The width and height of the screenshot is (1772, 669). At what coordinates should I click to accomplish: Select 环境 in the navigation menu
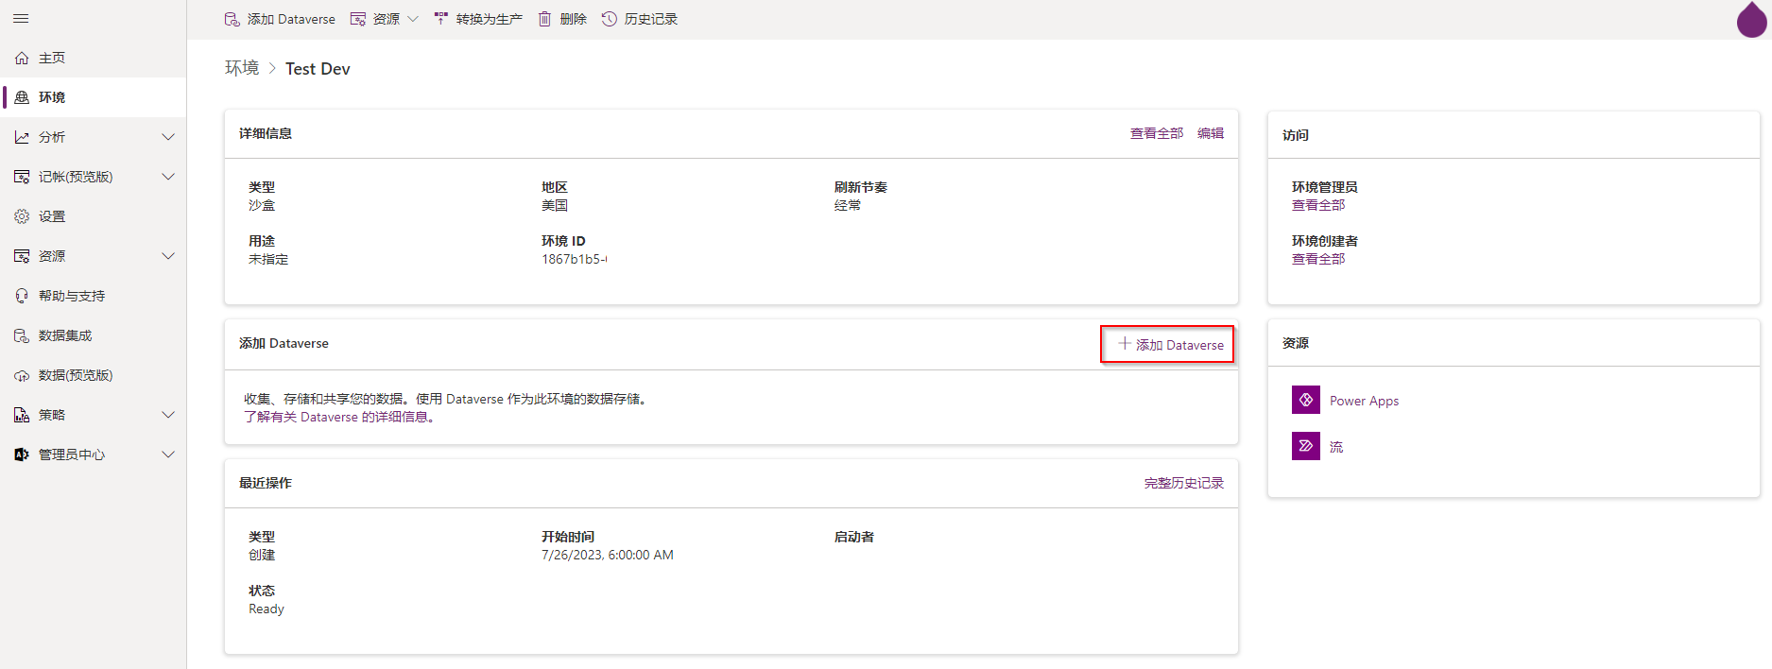click(x=52, y=97)
